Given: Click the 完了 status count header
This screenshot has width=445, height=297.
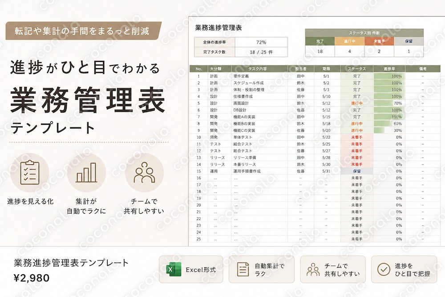Looking at the screenshot, I should pyautogui.click(x=320, y=41).
